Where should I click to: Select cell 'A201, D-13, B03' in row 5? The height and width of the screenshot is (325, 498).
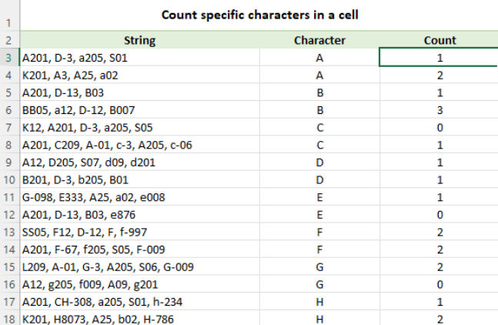140,92
